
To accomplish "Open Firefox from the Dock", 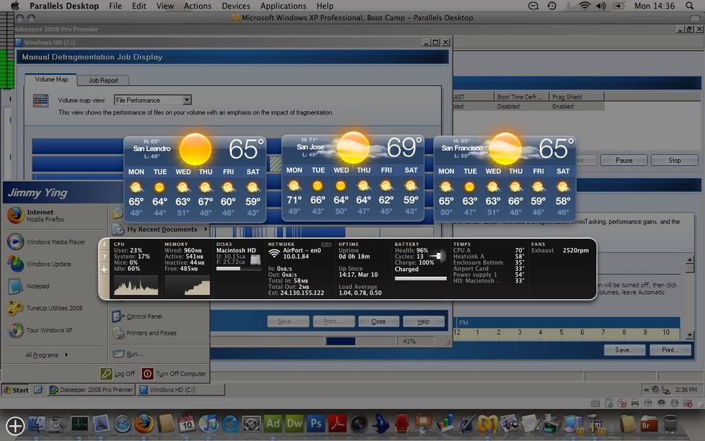I will point(144,424).
